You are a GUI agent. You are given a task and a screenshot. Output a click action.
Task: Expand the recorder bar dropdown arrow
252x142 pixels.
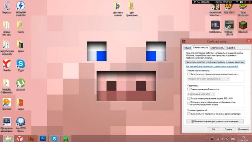pyautogui.click(x=237, y=2)
